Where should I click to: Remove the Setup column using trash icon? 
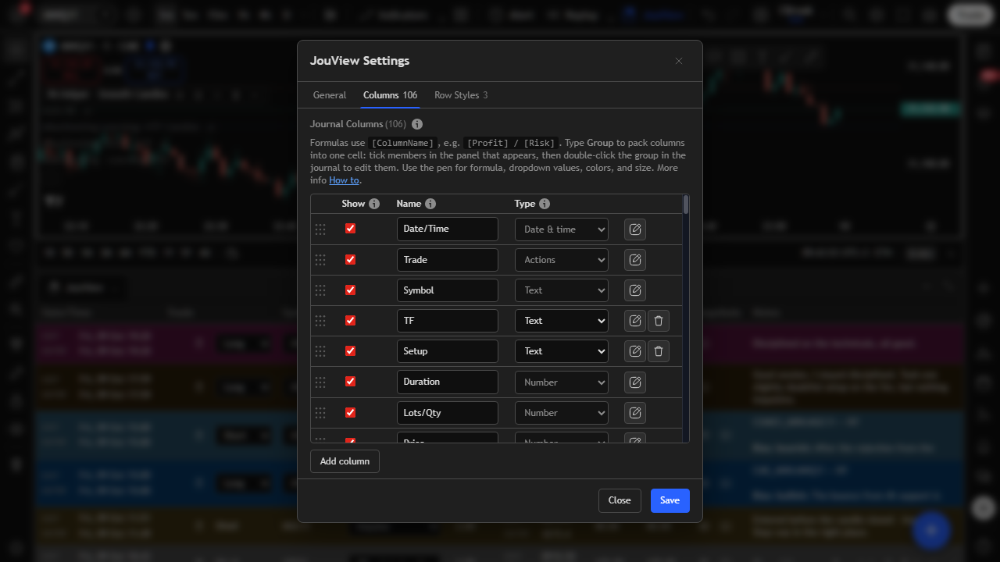click(x=659, y=351)
